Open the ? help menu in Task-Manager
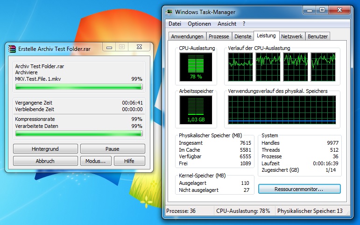The image size is (360, 225). (244, 24)
